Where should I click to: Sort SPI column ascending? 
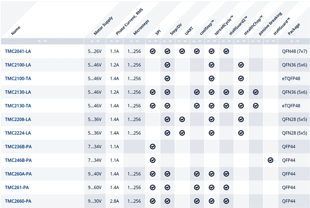(150, 41)
